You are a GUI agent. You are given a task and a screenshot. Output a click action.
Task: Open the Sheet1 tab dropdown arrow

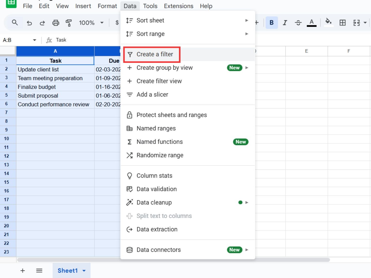[83, 271]
